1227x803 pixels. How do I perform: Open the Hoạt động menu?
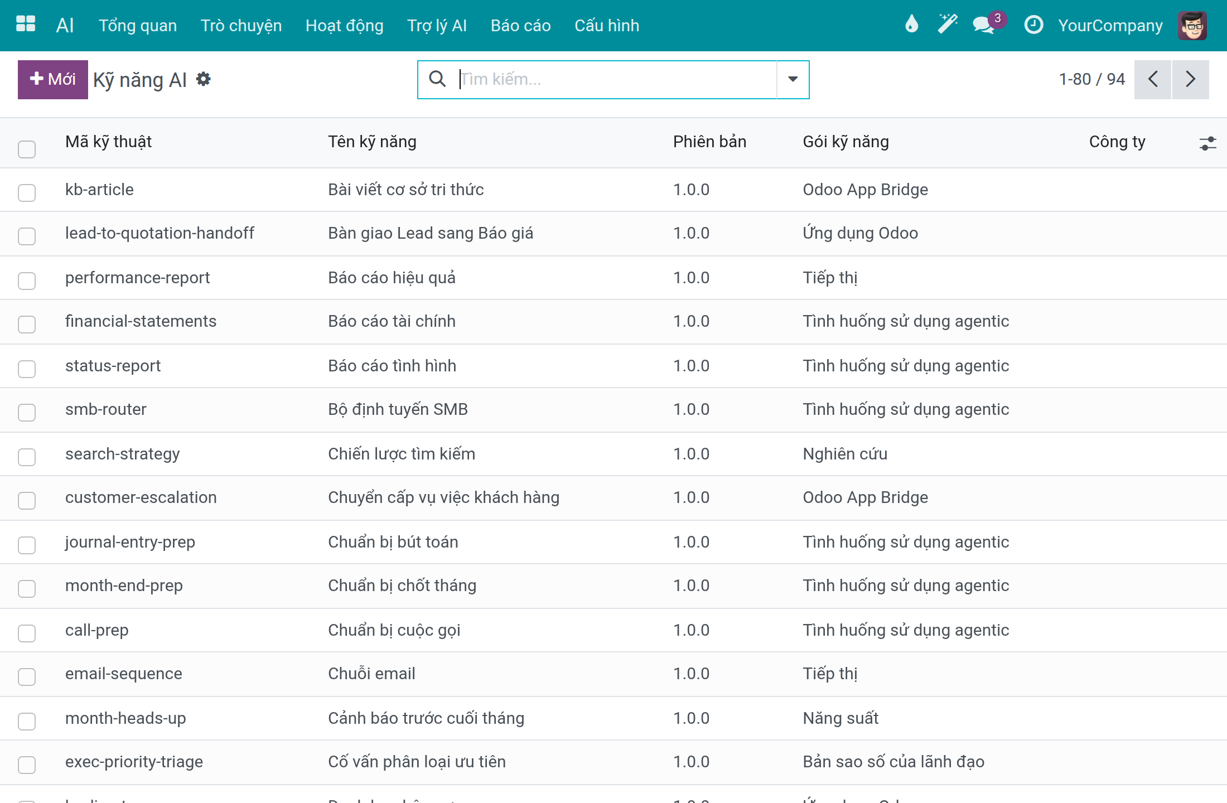tap(344, 26)
